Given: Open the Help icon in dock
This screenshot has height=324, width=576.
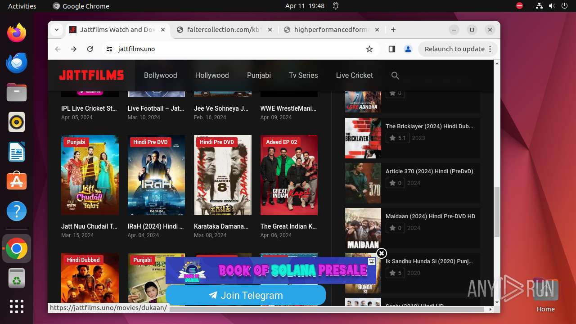Looking at the screenshot, I should (17, 211).
